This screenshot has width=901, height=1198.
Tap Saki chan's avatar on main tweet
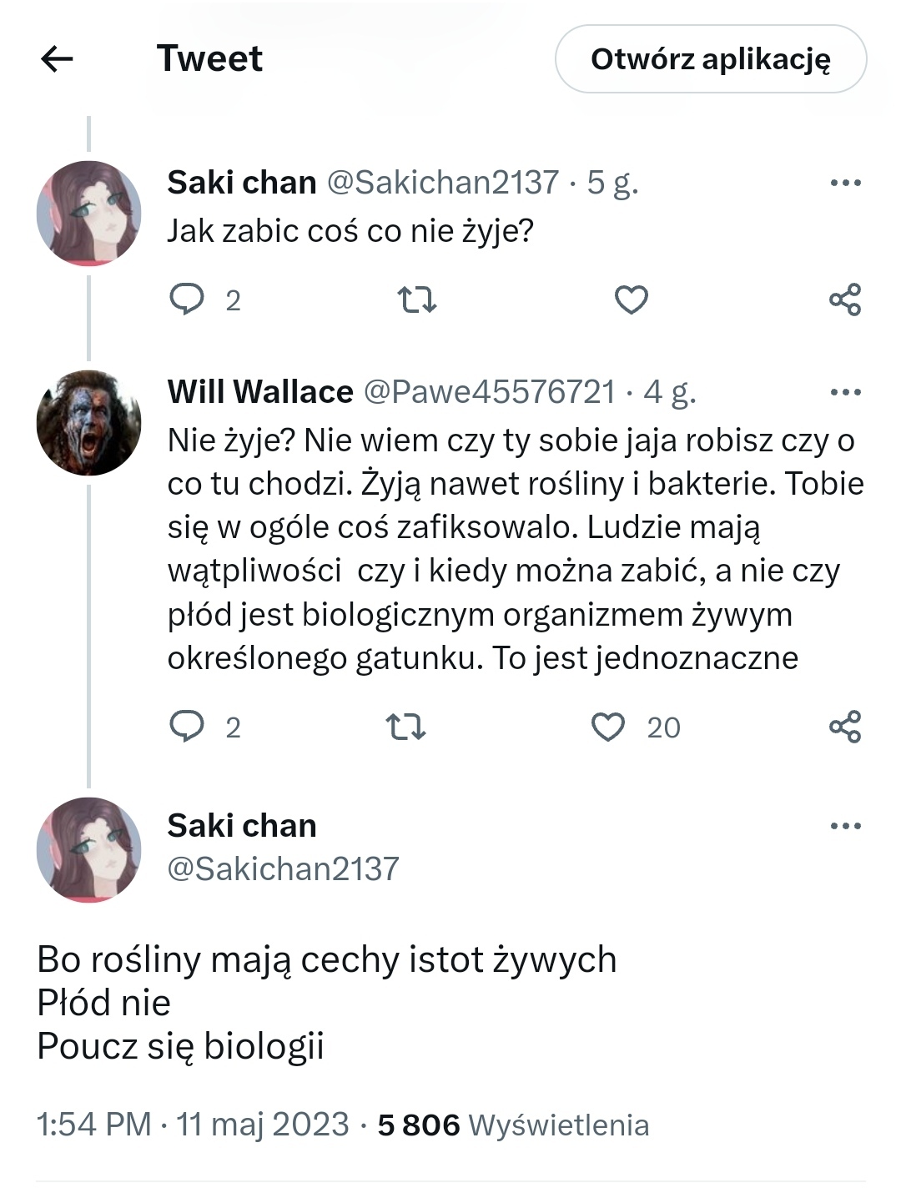click(x=88, y=849)
